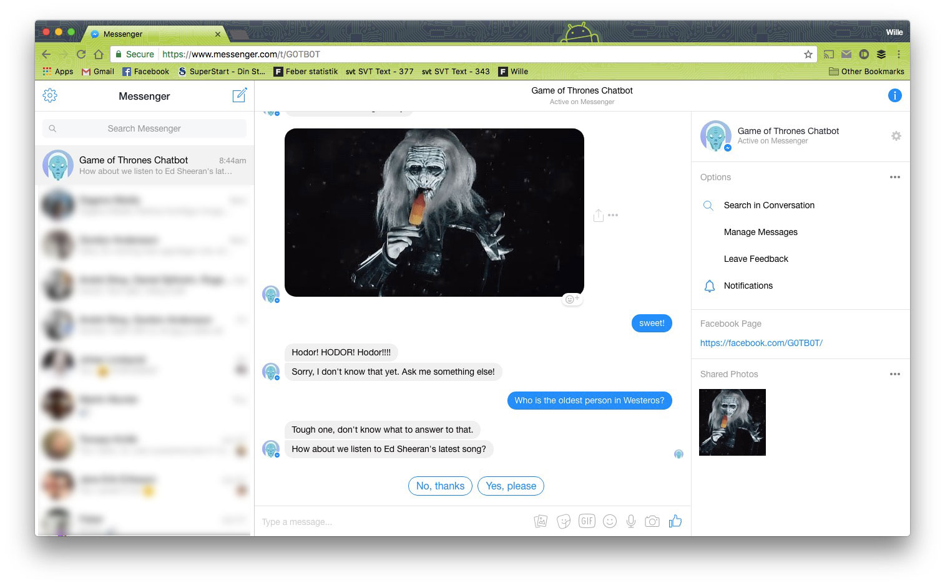This screenshot has width=945, height=586.
Task: Compose a new message
Action: 240,95
